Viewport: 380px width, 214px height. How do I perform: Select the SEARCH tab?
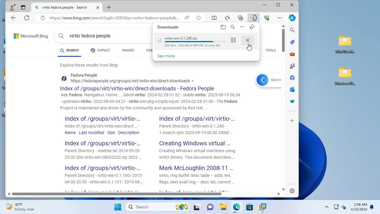point(69,50)
